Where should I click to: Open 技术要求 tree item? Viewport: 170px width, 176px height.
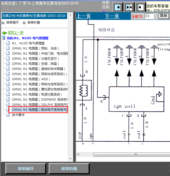coord(18,115)
